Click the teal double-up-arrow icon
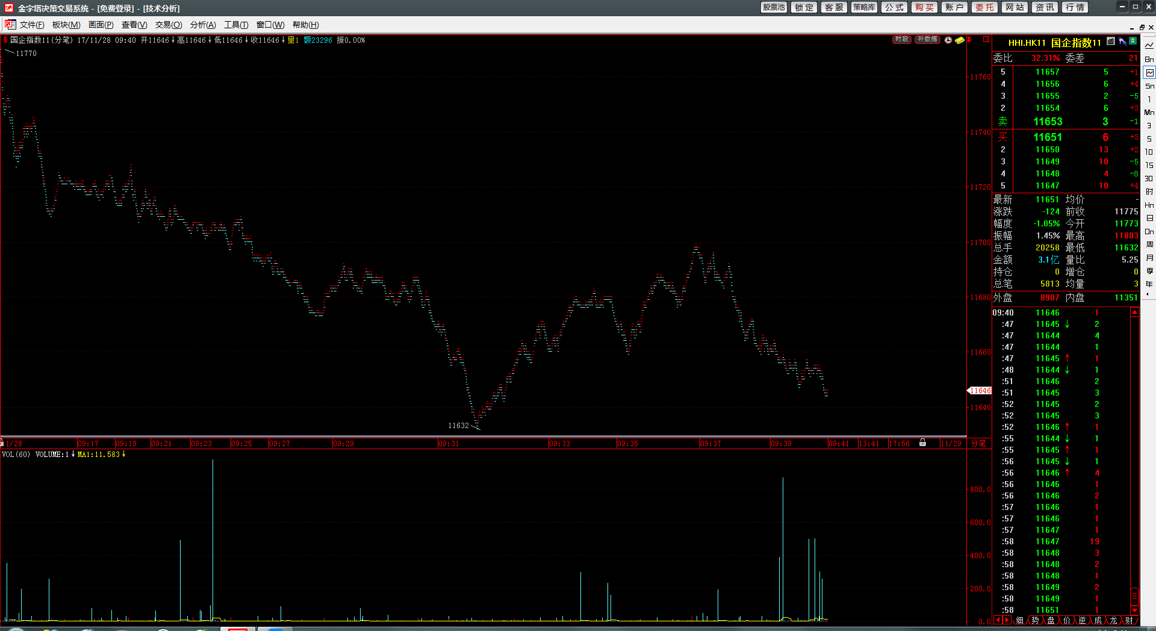The height and width of the screenshot is (631, 1156). pyautogui.click(x=1133, y=42)
